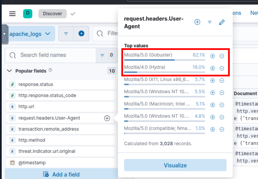The image size is (258, 179).
Task: Filter for the 5.5% Windows NT 10 value
Action: (x=212, y=93)
